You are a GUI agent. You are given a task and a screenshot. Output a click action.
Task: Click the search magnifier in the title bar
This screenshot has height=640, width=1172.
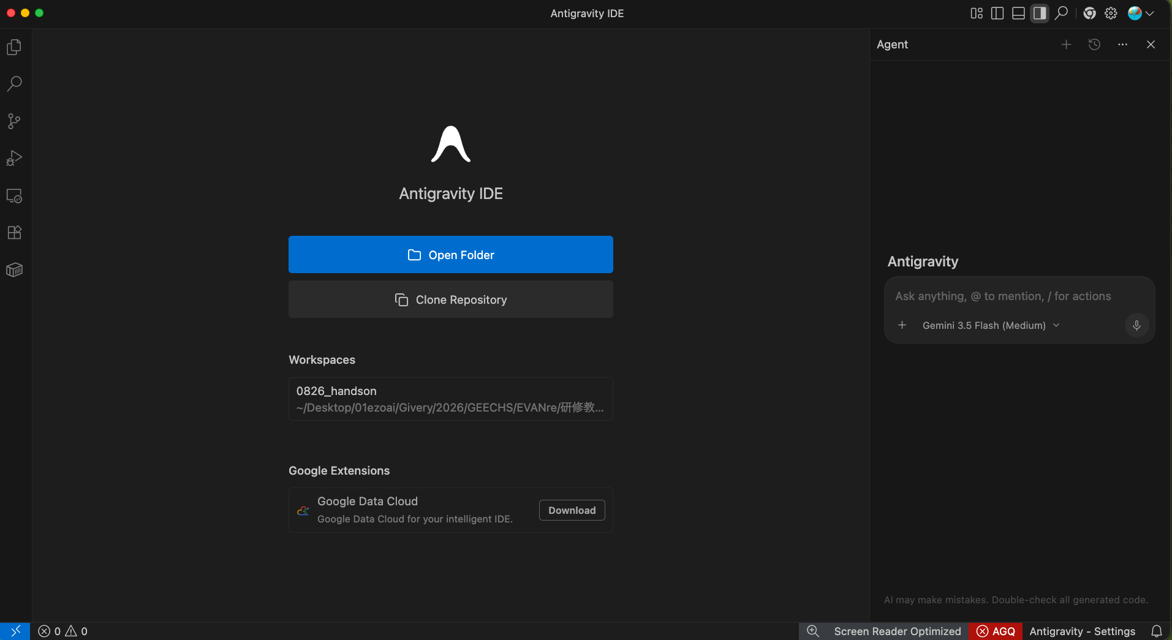(1061, 13)
